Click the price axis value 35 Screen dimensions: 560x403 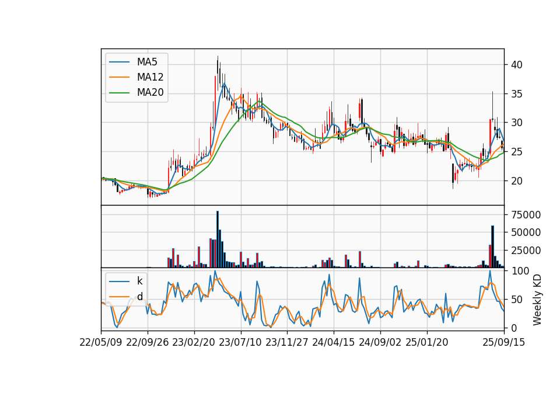point(516,94)
